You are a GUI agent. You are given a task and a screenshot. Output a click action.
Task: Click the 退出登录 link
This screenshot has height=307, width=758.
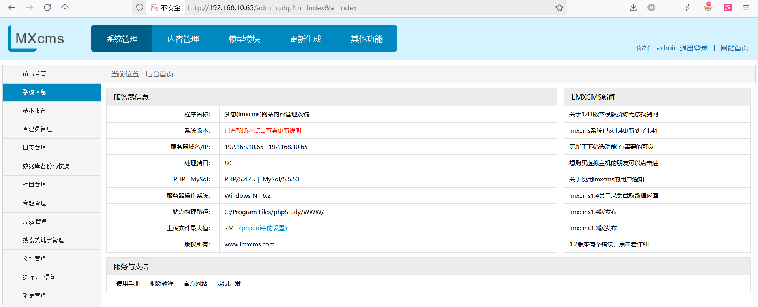(693, 48)
